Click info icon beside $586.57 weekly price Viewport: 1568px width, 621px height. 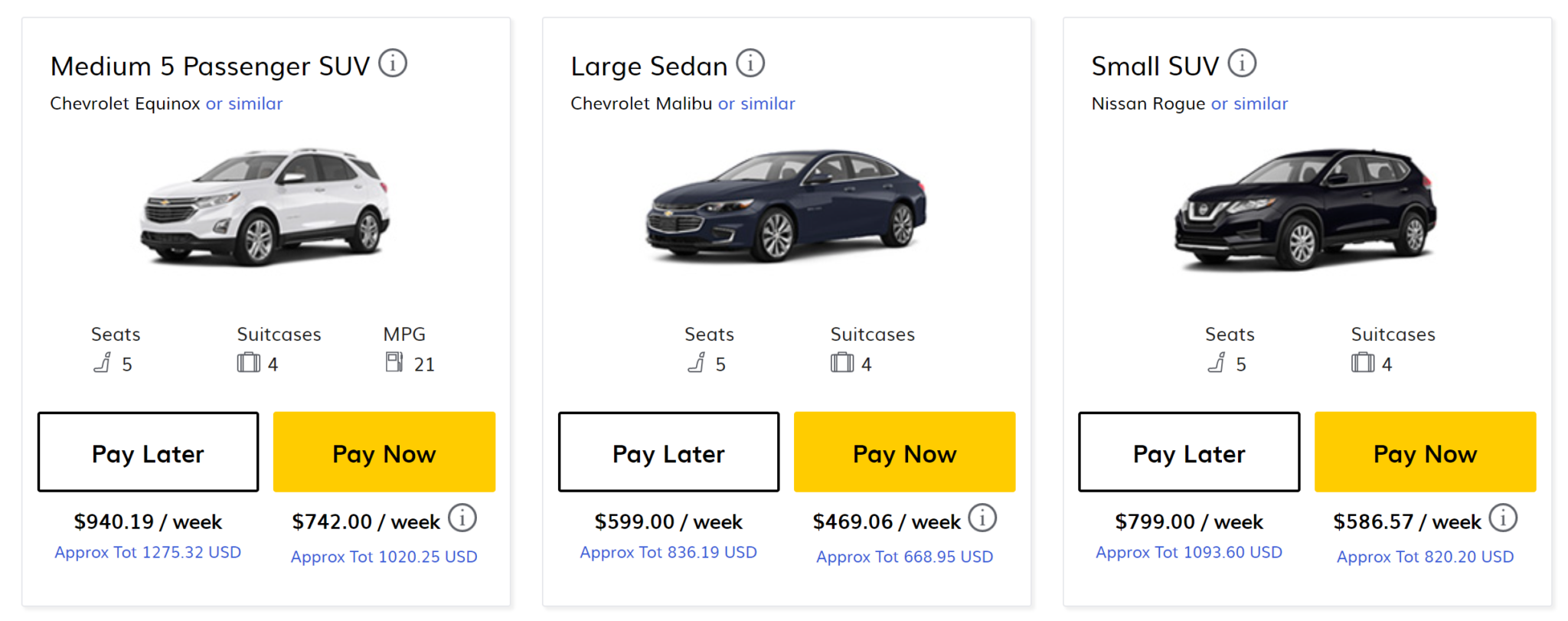[1502, 518]
